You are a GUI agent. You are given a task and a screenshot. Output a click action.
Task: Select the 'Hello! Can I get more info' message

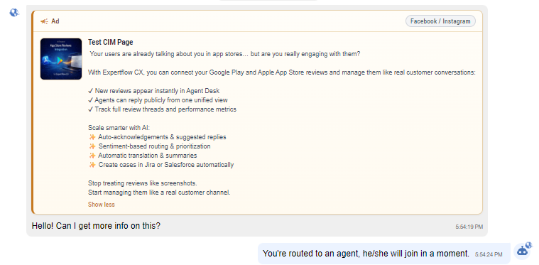[96, 226]
